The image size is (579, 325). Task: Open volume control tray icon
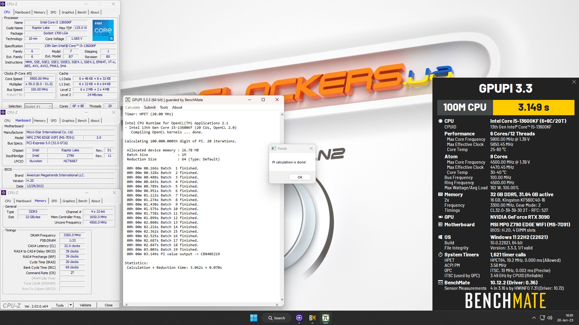550,318
